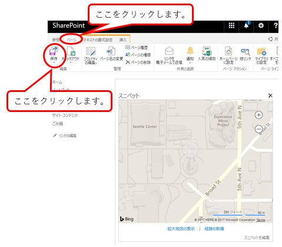Open サイト コンテンツ in left navigation
This screenshot has height=247, width=282.
coord(65,116)
